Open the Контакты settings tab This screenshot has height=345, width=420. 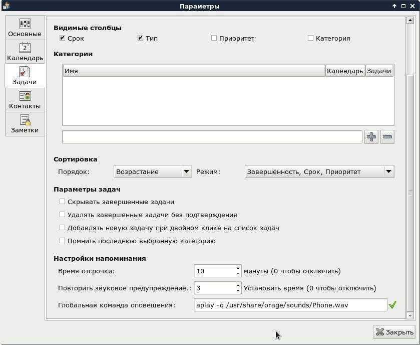click(x=25, y=100)
